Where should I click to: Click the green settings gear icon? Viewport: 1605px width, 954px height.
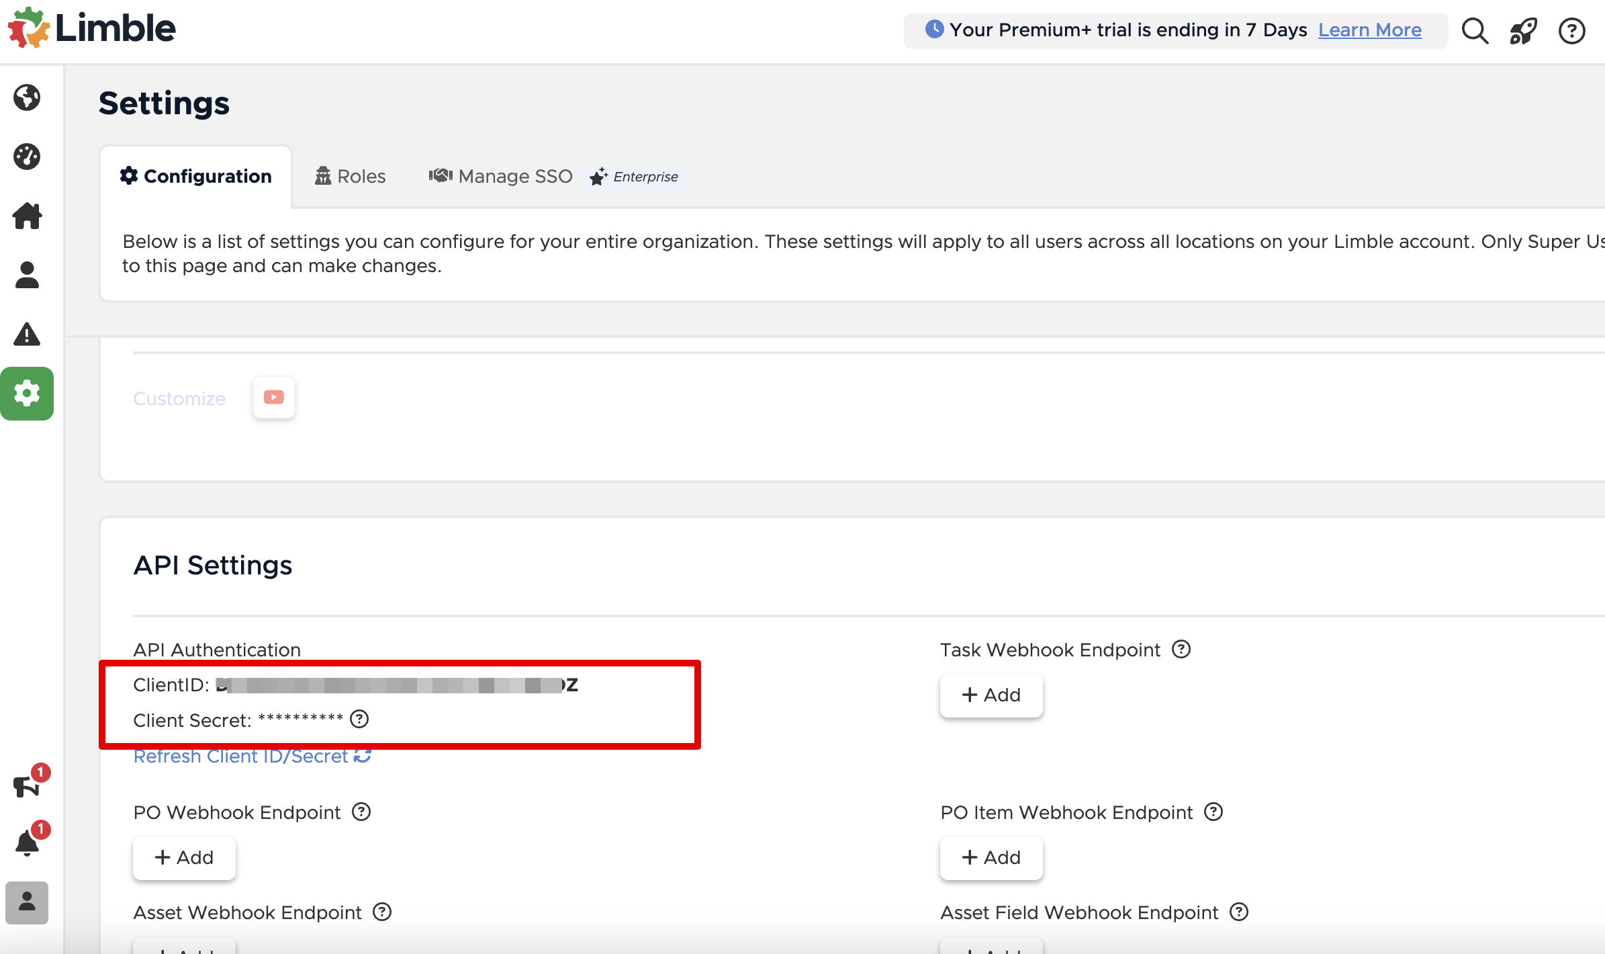(27, 394)
